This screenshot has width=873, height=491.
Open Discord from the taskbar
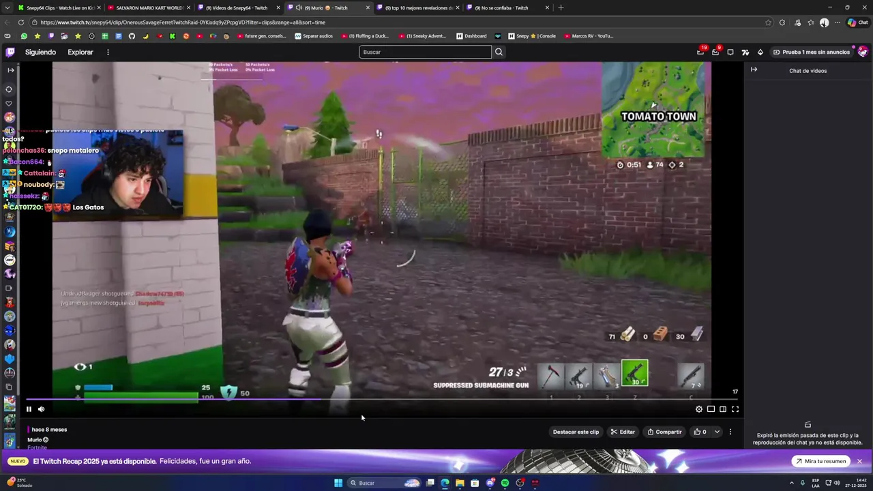tap(490, 483)
